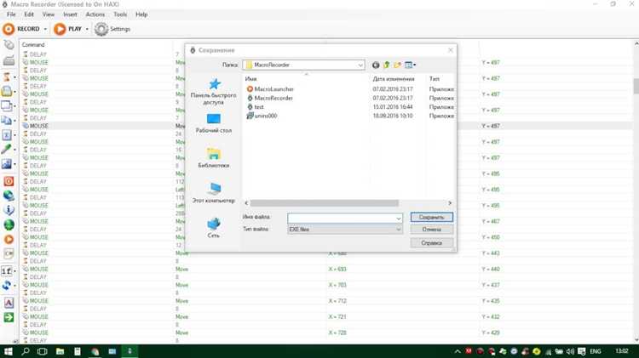Viewport: 639px width, 358px height.
Task: Open the Actions menu
Action: pos(95,14)
